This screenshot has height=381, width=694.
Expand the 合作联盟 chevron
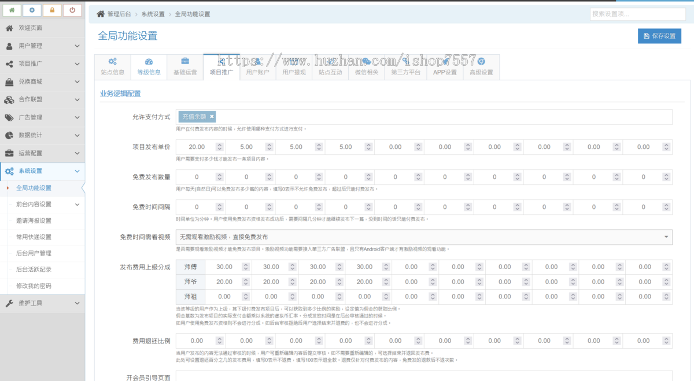point(77,99)
